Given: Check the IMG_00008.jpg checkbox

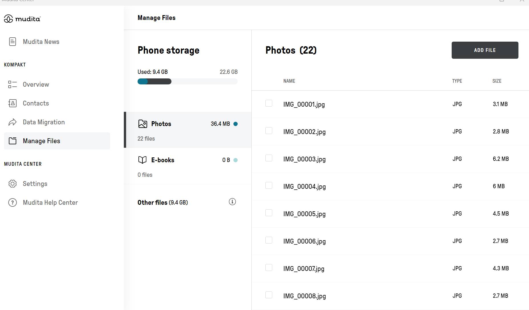Looking at the screenshot, I should [x=269, y=295].
